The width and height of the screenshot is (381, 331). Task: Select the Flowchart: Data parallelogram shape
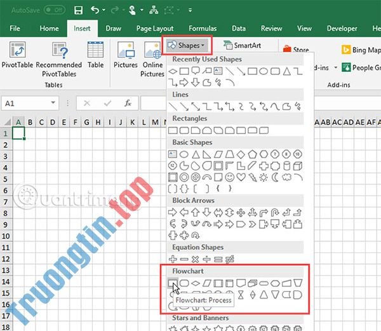coord(207,283)
